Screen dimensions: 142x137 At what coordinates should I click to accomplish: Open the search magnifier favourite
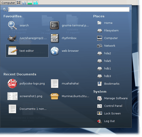[x=12, y=25]
